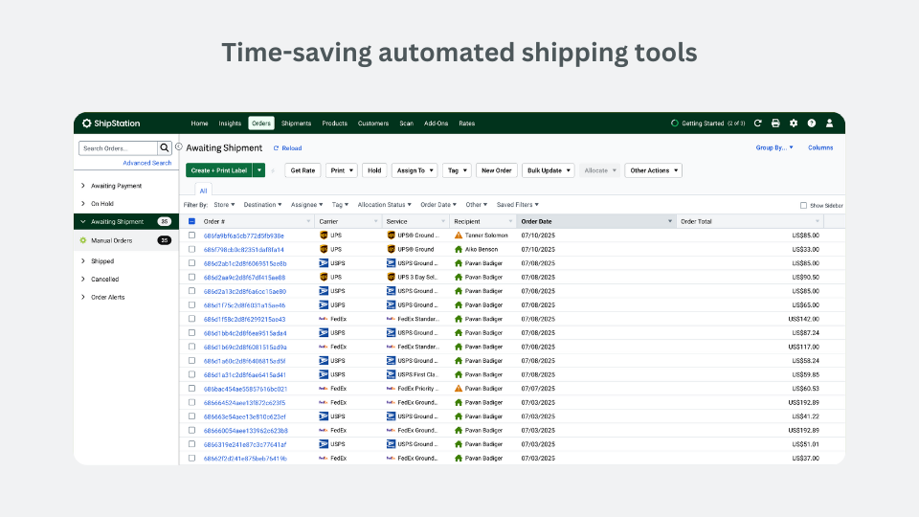Click FedEx carrier icon for order 686d1f58c2d8f6299215ae43
919x517 pixels.
[324, 319]
